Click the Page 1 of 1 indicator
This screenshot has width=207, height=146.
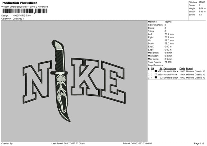pyautogui.click(x=200, y=144)
